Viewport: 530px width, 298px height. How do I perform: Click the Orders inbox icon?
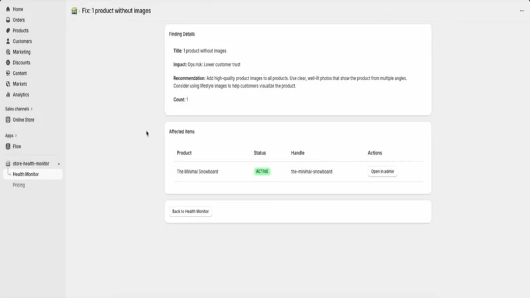pos(8,20)
